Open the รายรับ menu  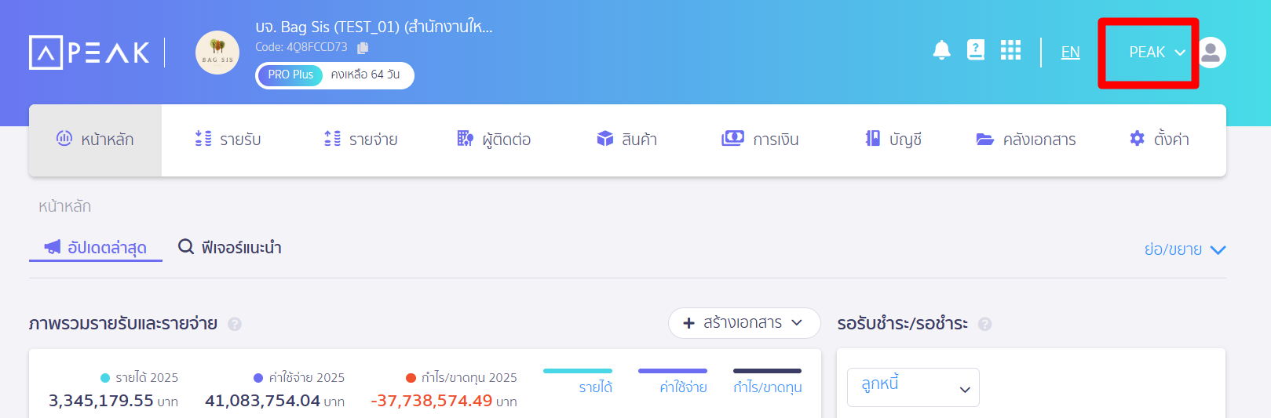click(x=228, y=140)
